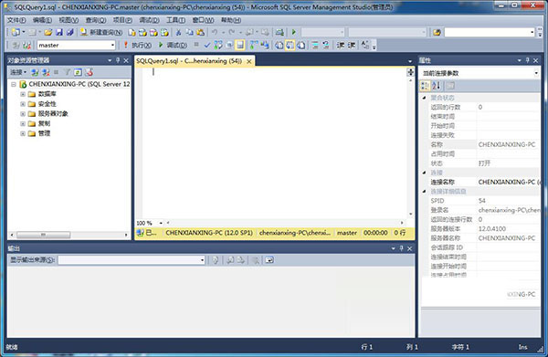Click the Cut scissors icon
Screen dimensions: 548x357
tap(178, 33)
